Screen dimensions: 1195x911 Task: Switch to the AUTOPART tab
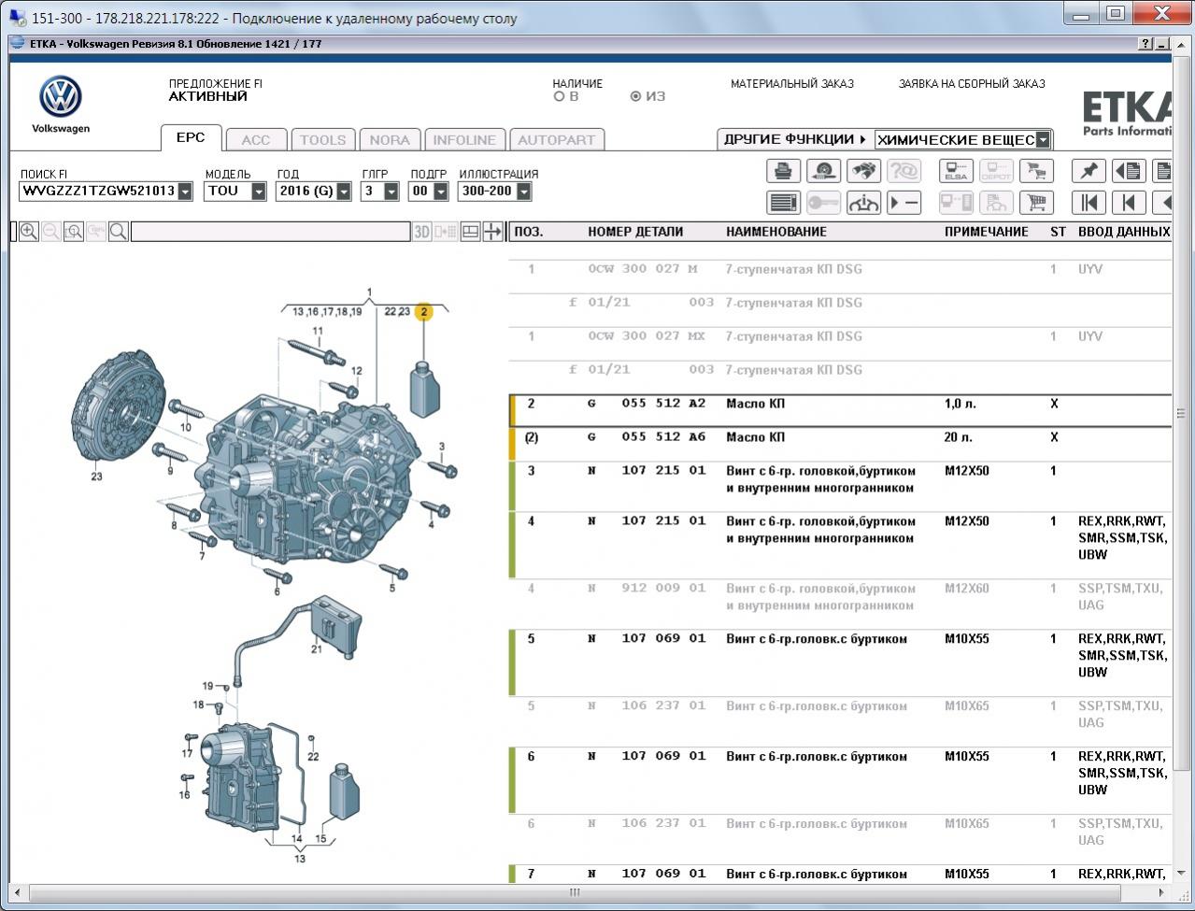(556, 140)
